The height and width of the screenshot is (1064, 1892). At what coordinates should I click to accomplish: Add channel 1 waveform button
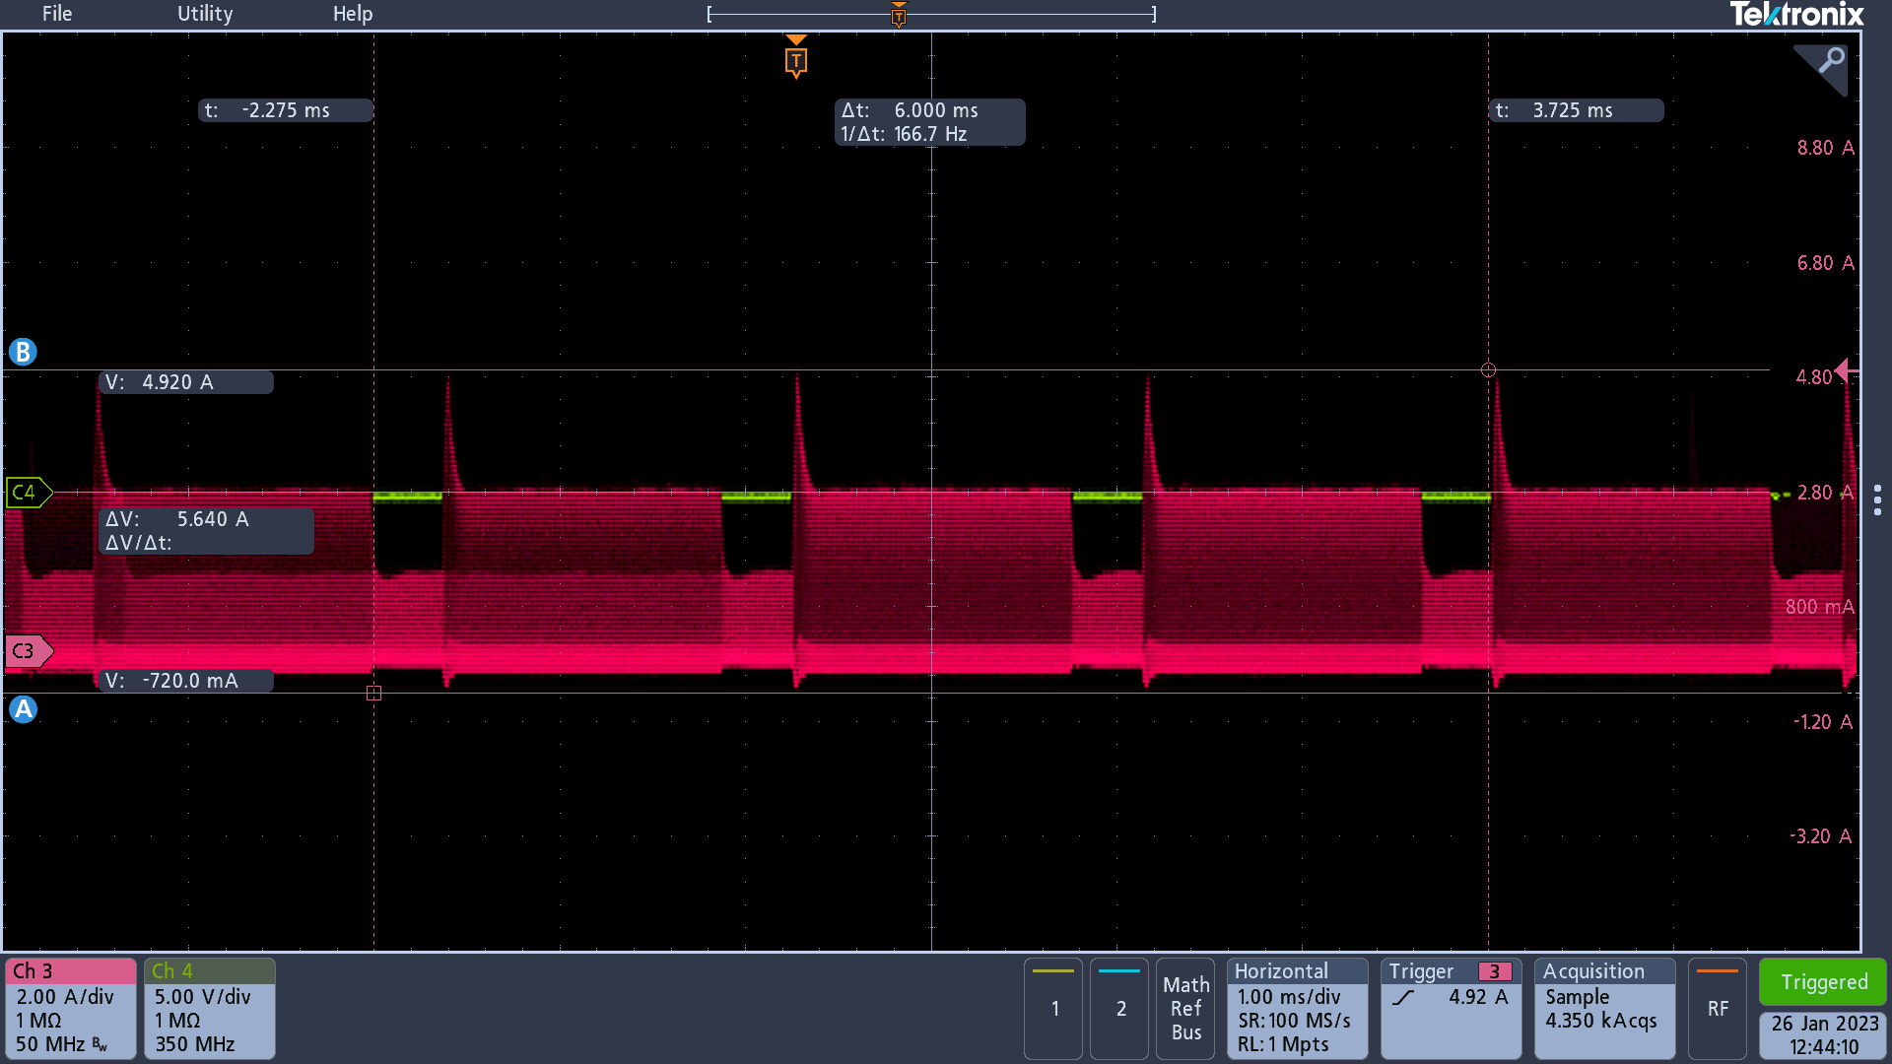1053,1008
